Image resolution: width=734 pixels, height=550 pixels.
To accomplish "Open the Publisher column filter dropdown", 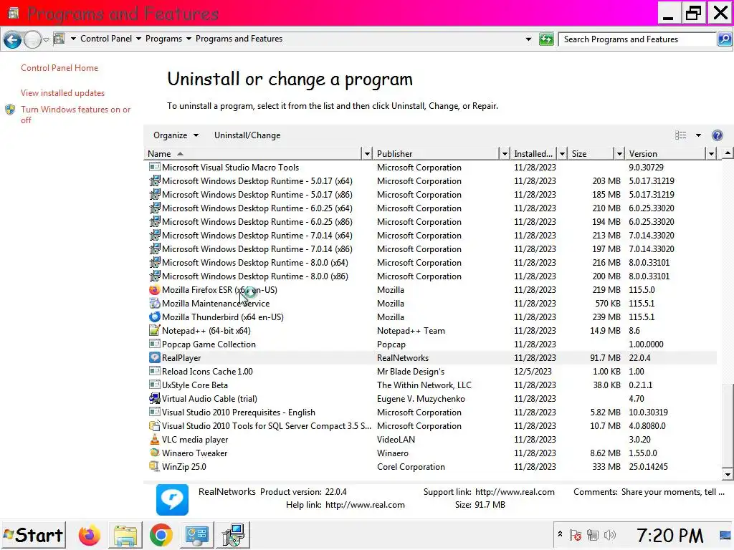I will coord(505,154).
